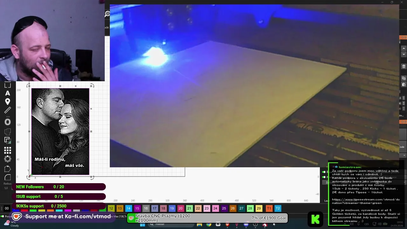The height and width of the screenshot is (229, 407).
Task: Open Brave browser from the taskbar
Action: click(x=227, y=225)
